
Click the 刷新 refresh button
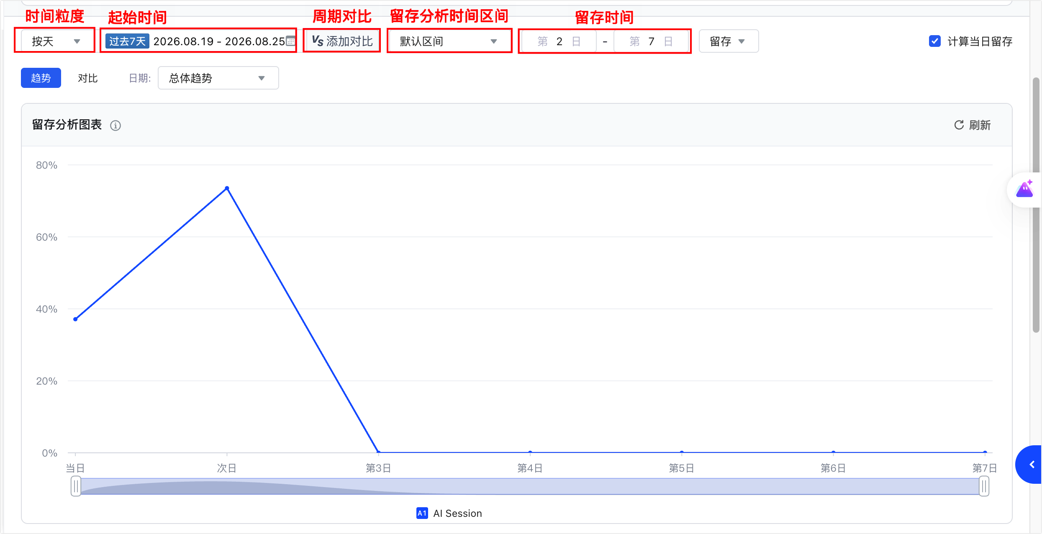tap(972, 125)
